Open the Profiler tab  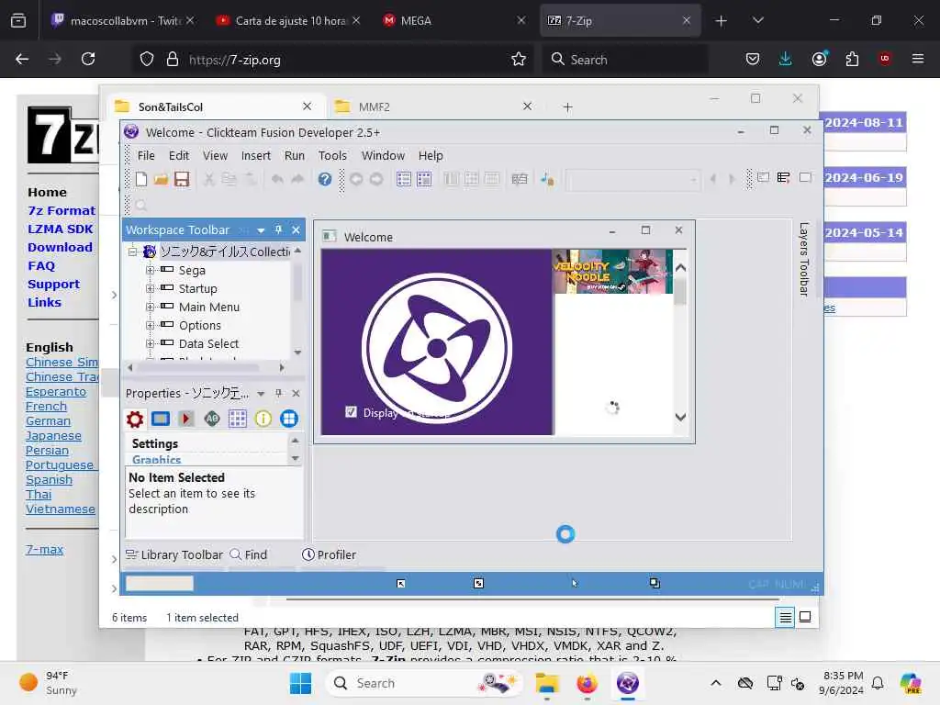[x=330, y=555]
